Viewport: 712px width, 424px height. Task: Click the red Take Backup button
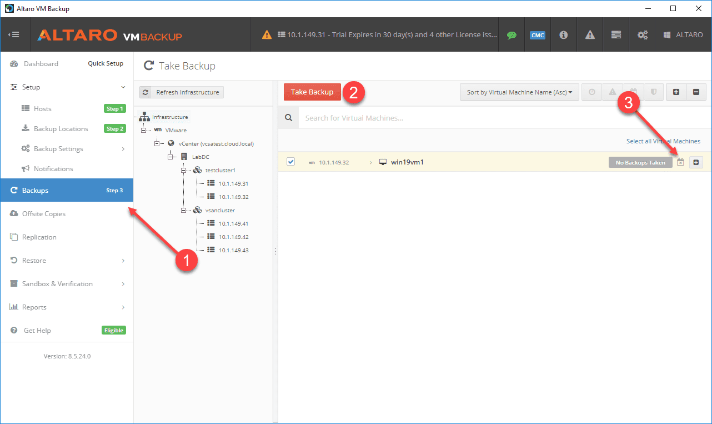click(312, 92)
